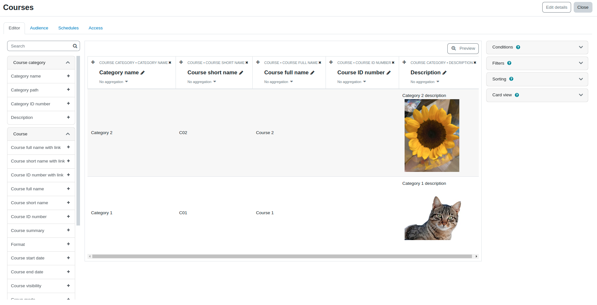Remove the Category name column
597x305 pixels.
tap(170, 63)
